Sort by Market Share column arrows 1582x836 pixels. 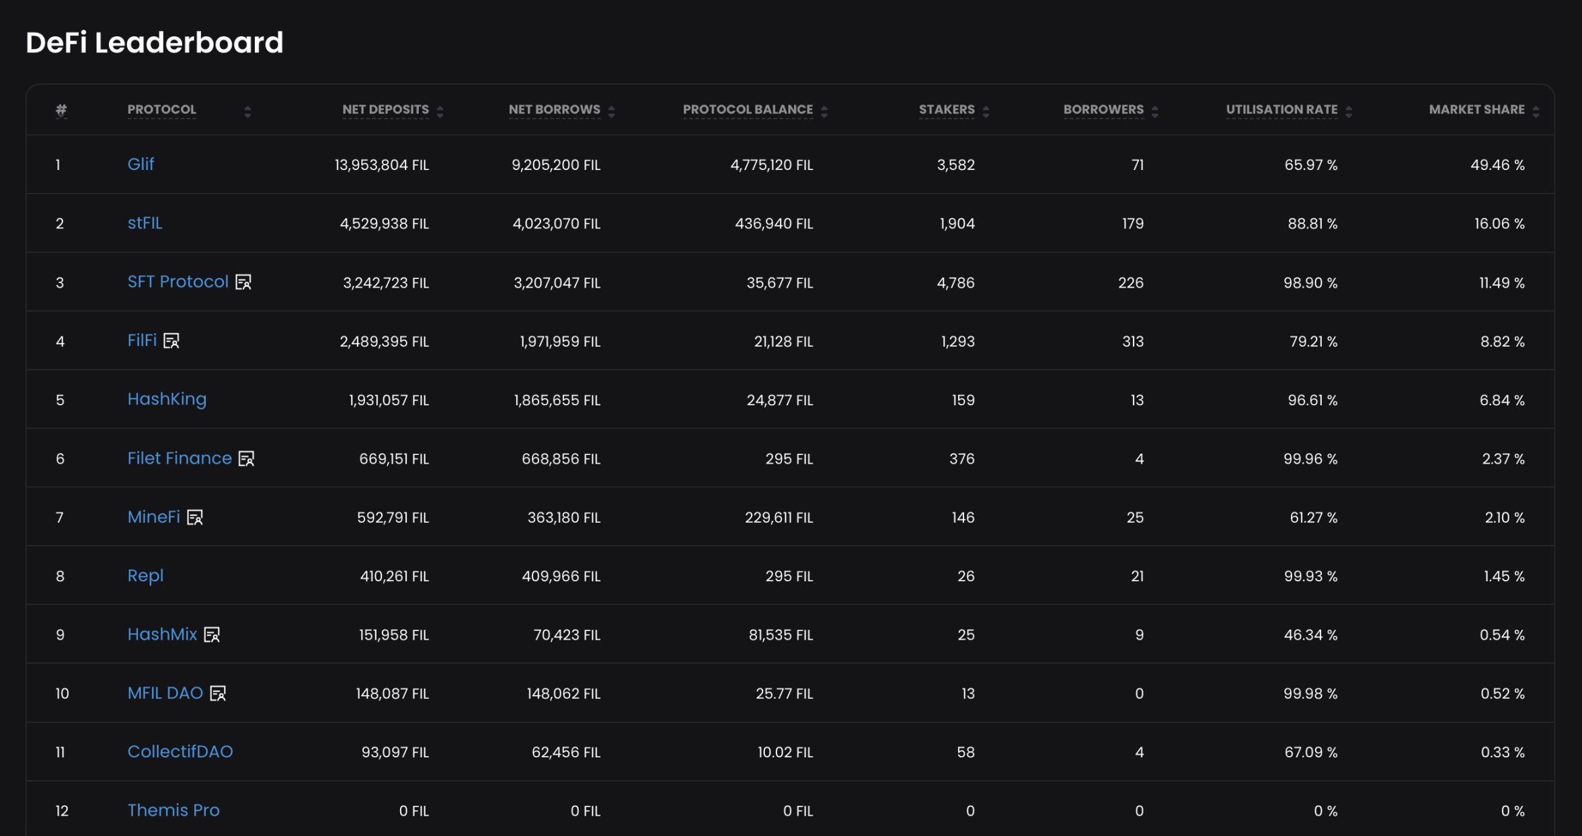[x=1536, y=112]
